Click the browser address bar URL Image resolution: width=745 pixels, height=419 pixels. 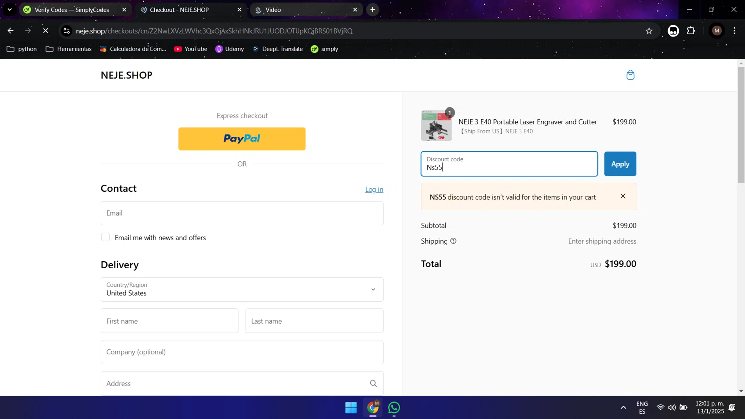click(x=214, y=31)
